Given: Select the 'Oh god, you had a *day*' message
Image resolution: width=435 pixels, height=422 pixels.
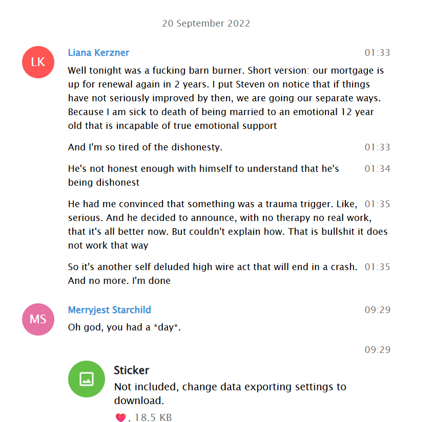Looking at the screenshot, I should coord(125,327).
